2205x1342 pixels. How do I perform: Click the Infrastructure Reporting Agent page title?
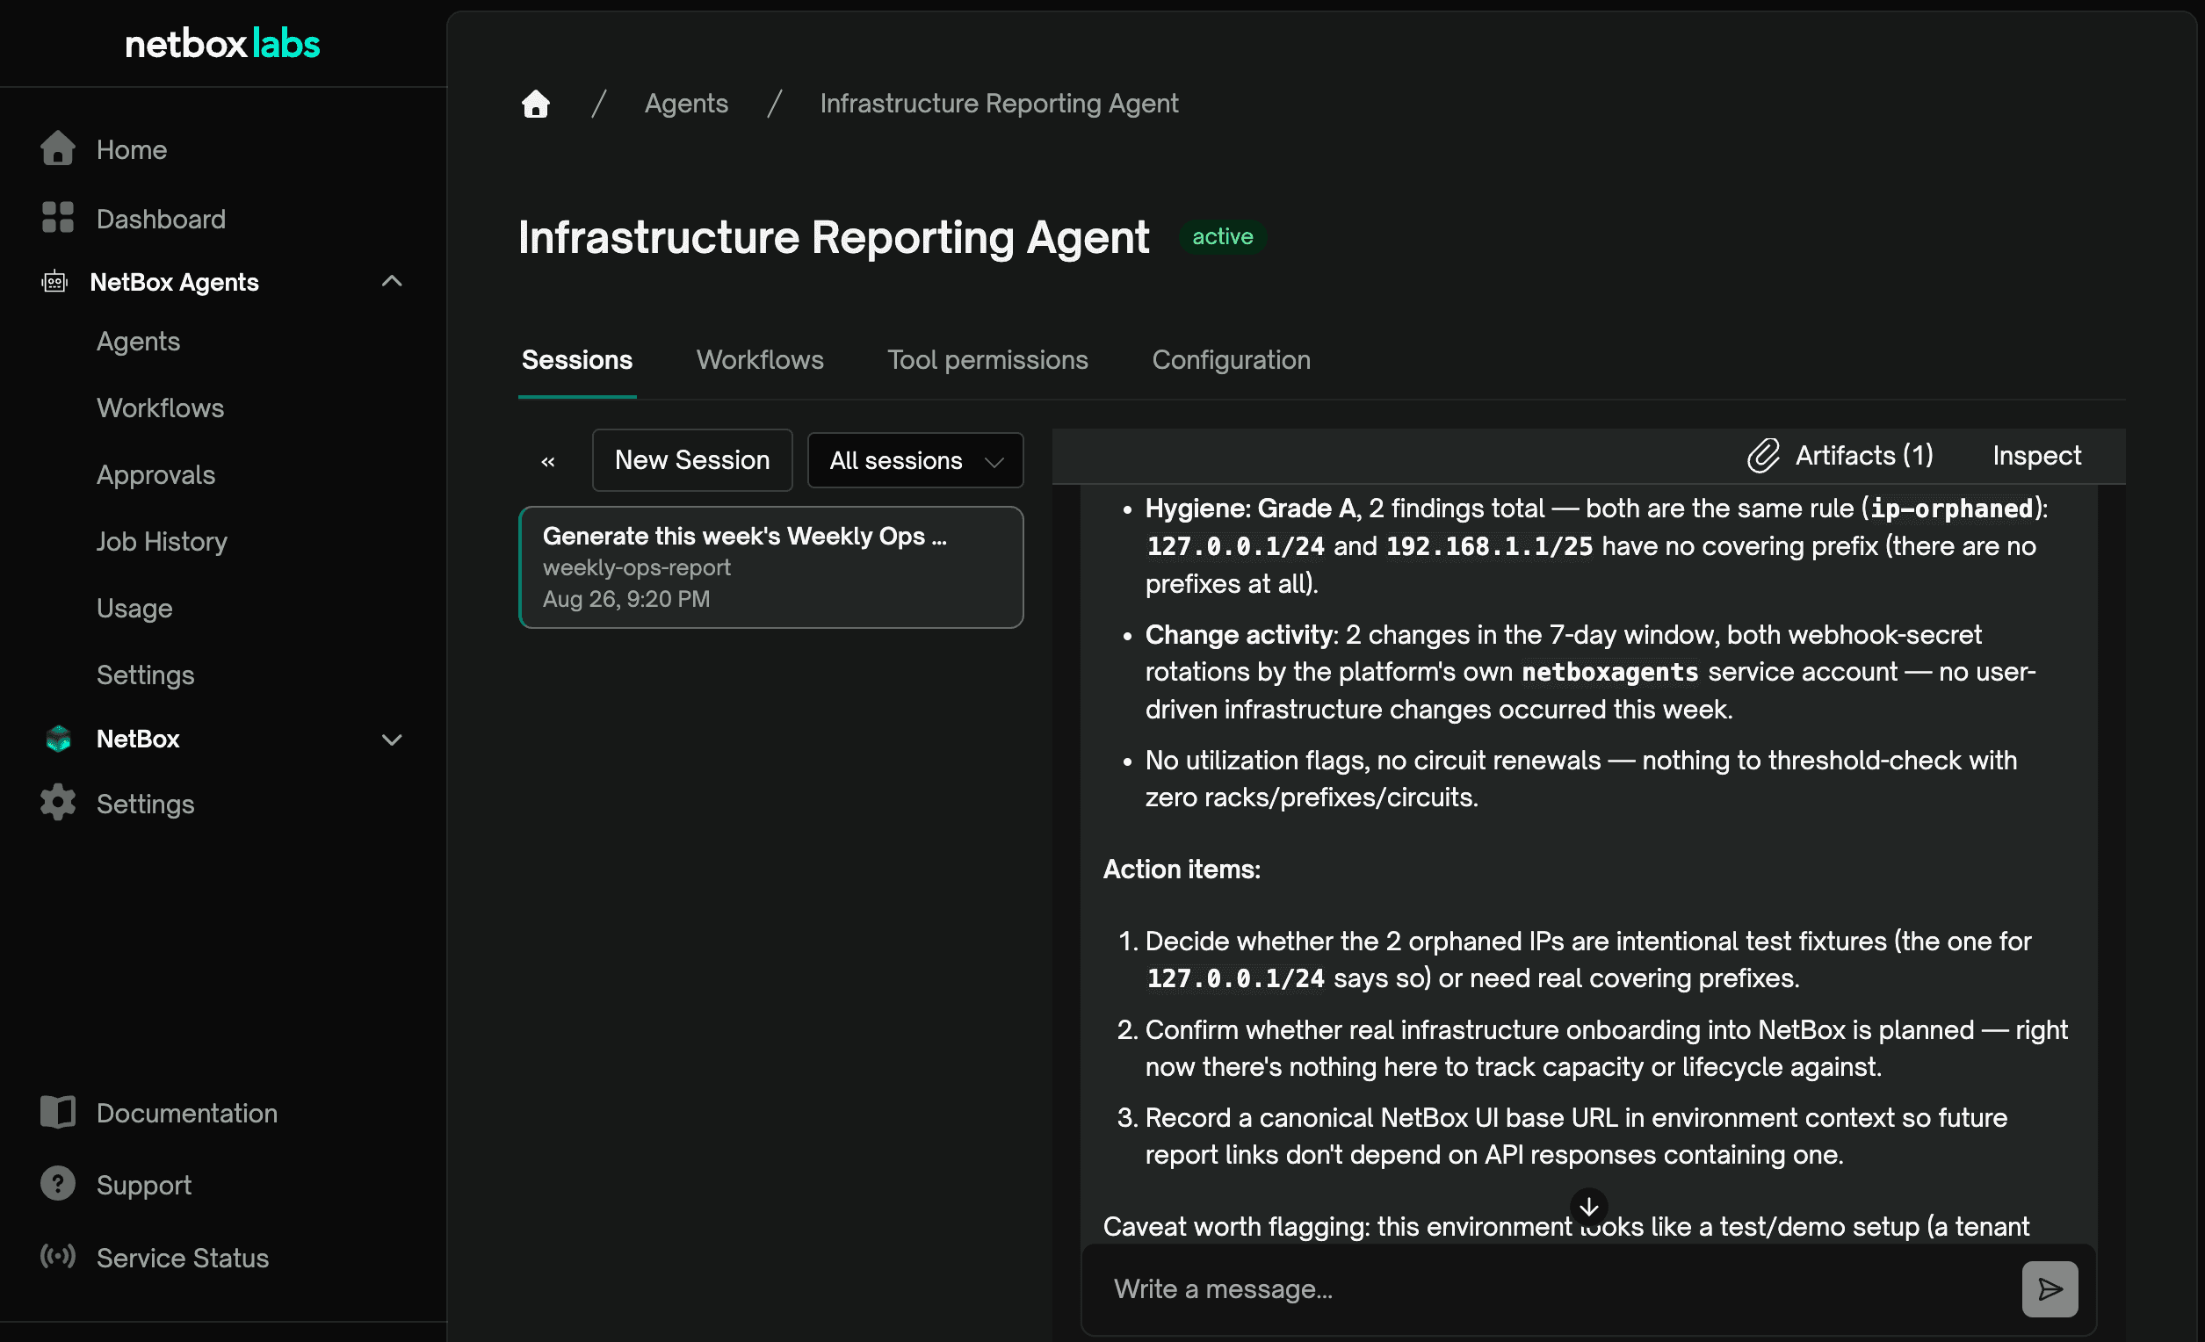(x=833, y=237)
